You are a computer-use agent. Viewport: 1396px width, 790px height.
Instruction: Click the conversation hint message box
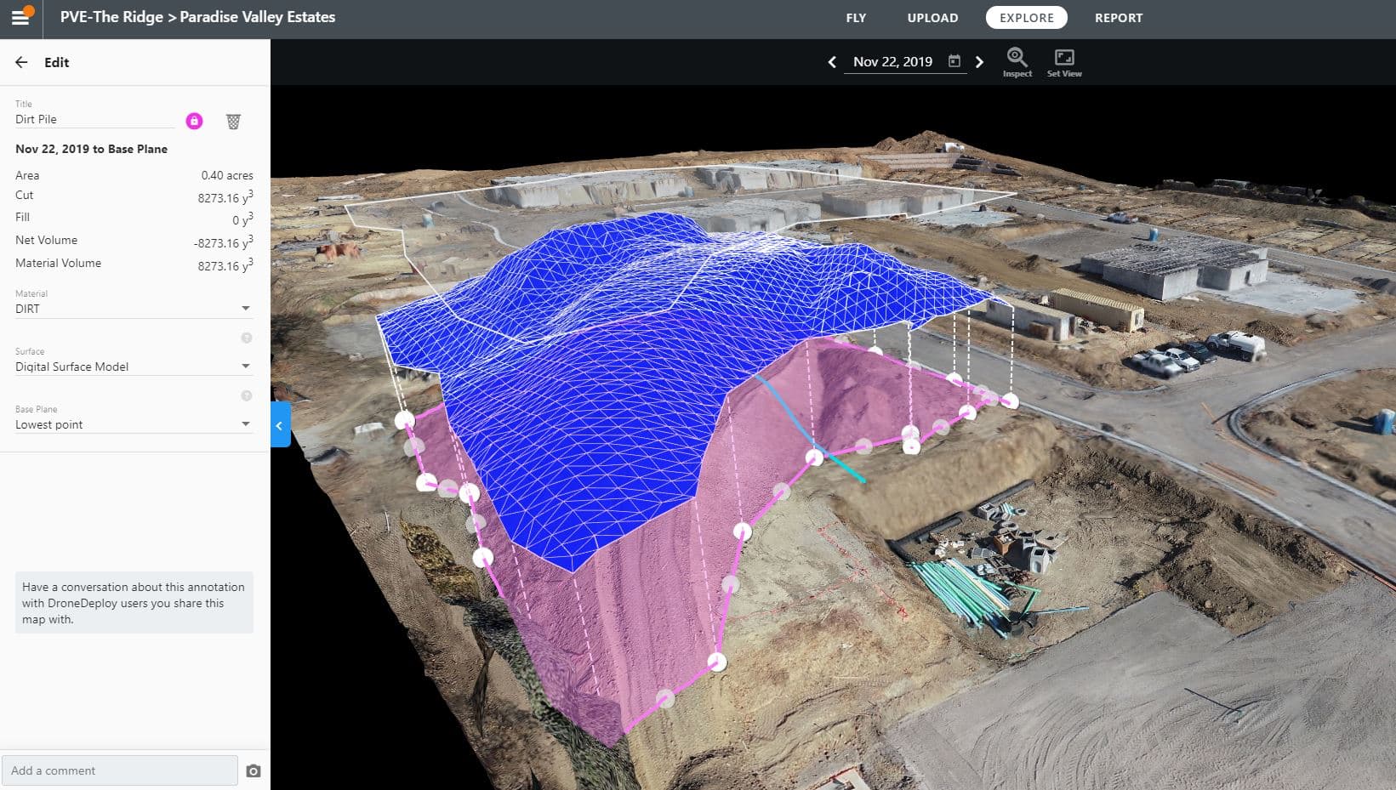pos(134,603)
